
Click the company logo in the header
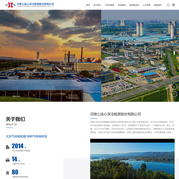[x=30, y=5]
